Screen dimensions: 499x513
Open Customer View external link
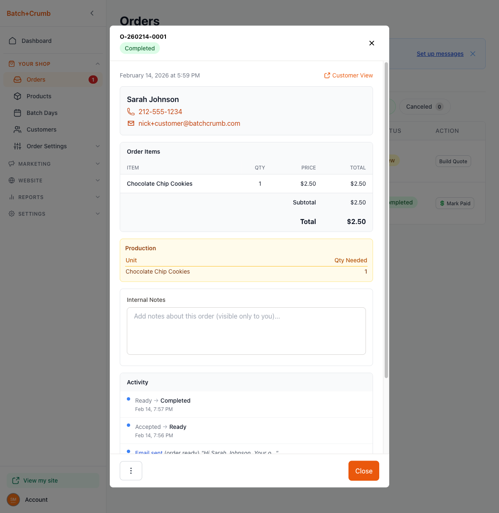pos(348,75)
